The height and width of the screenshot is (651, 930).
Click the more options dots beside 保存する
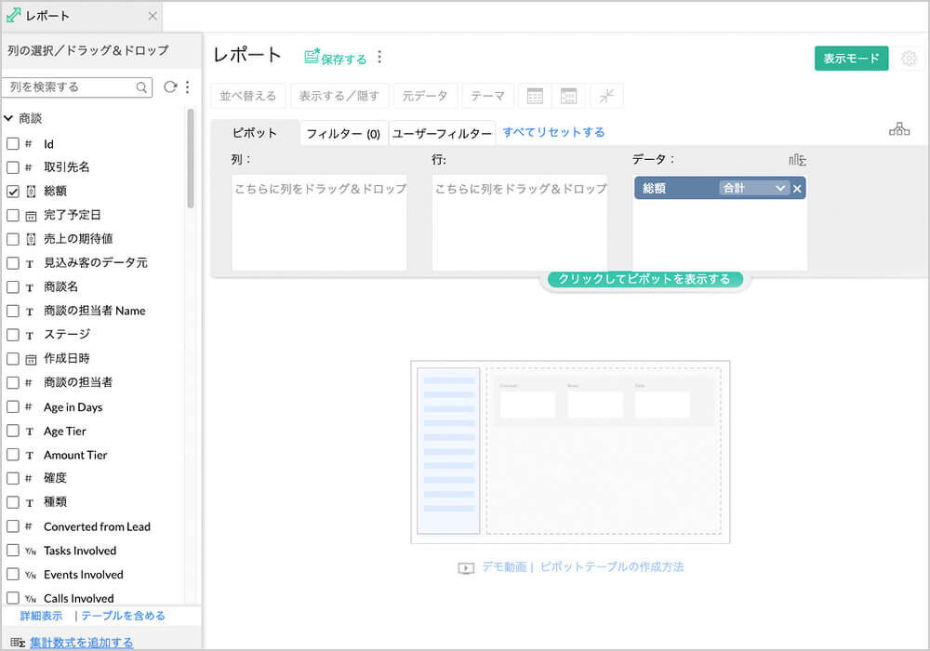pyautogui.click(x=379, y=58)
